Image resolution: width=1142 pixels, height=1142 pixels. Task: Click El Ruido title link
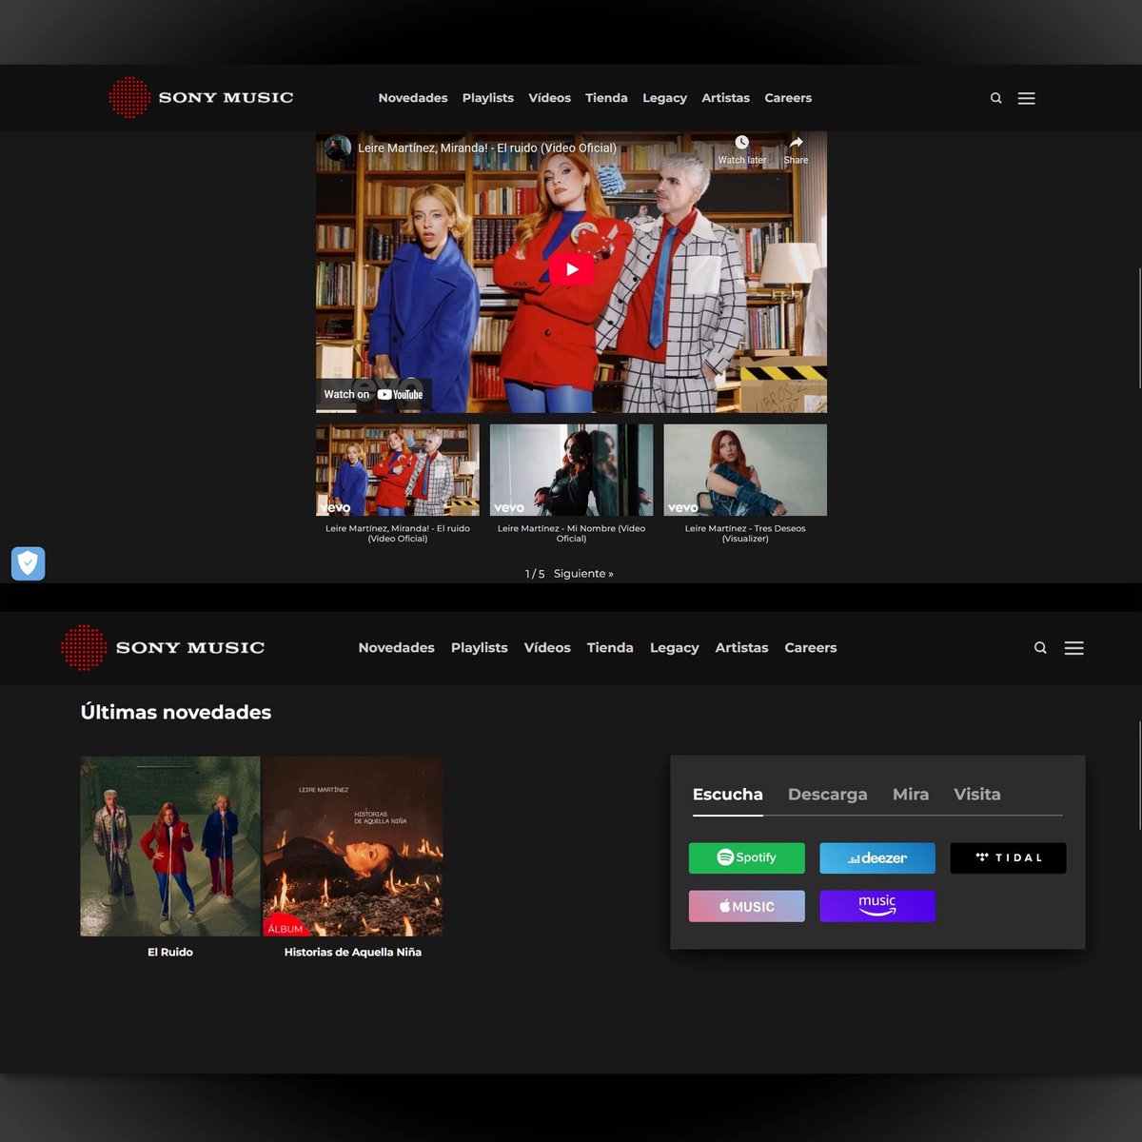tap(170, 952)
